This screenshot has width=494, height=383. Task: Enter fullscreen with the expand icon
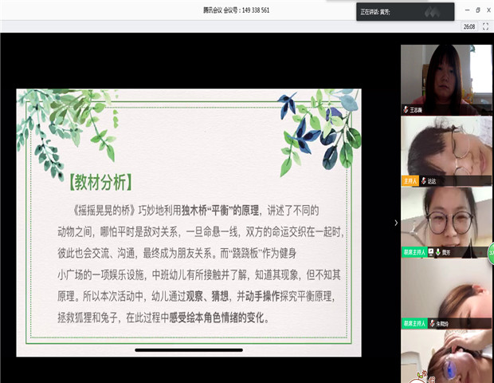pos(485,26)
